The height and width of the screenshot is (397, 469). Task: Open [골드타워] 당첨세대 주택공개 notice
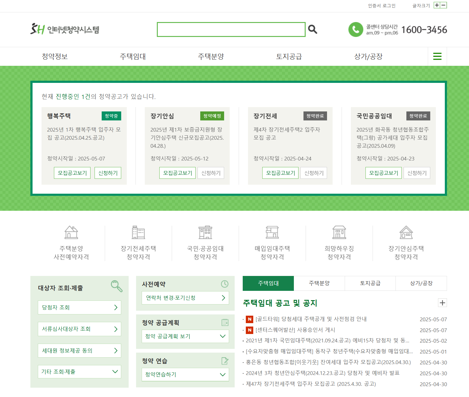pos(311,319)
